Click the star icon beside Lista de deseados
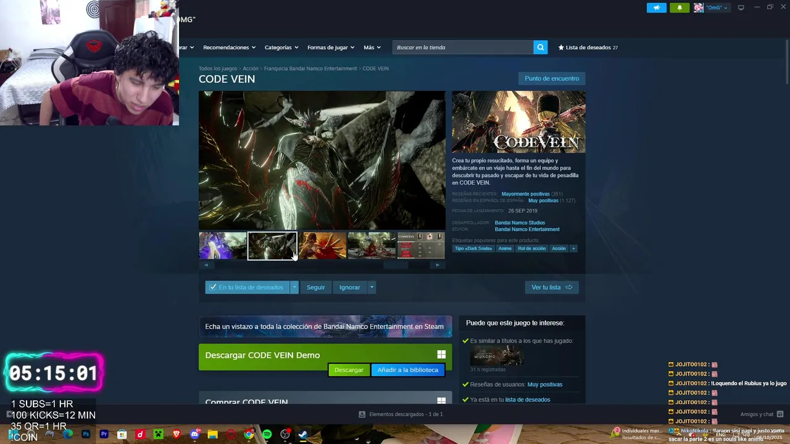790x444 pixels. pos(561,47)
